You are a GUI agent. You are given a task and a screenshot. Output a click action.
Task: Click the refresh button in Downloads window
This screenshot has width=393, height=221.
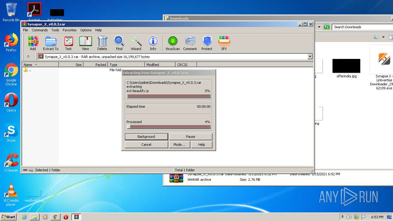click(327, 27)
